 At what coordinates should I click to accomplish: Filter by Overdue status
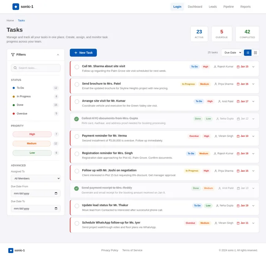pos(35,113)
